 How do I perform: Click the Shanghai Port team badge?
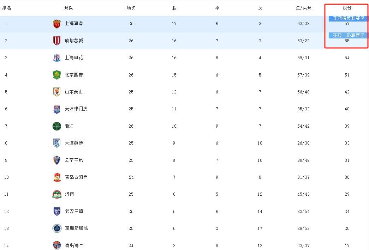(x=56, y=23)
